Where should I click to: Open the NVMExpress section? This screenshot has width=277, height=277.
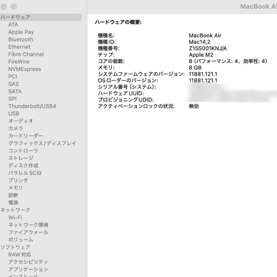pos(25,69)
